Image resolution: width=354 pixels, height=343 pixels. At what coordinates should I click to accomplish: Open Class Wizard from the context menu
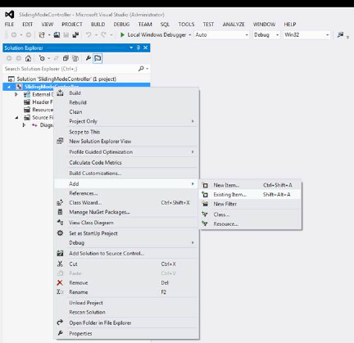pos(85,203)
